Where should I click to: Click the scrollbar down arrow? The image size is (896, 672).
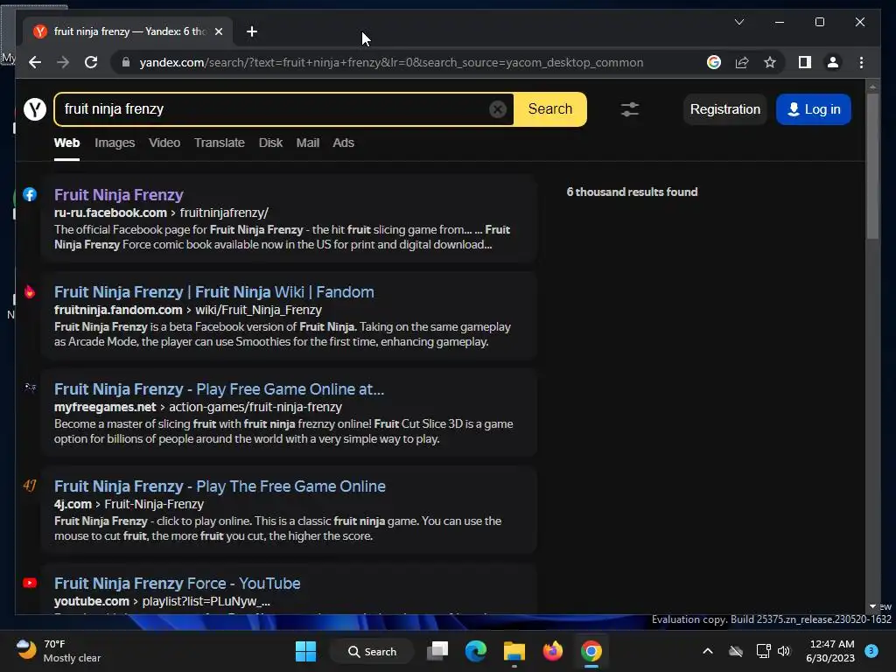coord(872,606)
